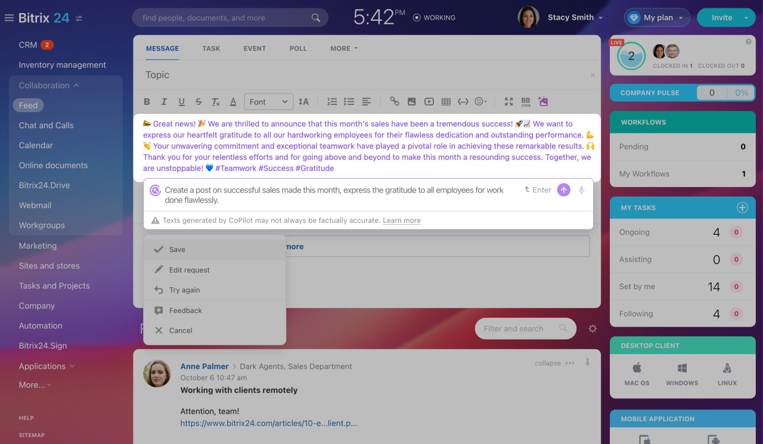This screenshot has width=763, height=444.
Task: Open the Feed settings gear
Action: (593, 328)
